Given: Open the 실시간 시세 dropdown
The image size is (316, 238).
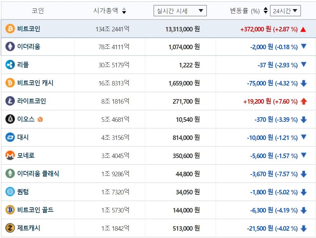Looking at the screenshot, I should pos(180,11).
